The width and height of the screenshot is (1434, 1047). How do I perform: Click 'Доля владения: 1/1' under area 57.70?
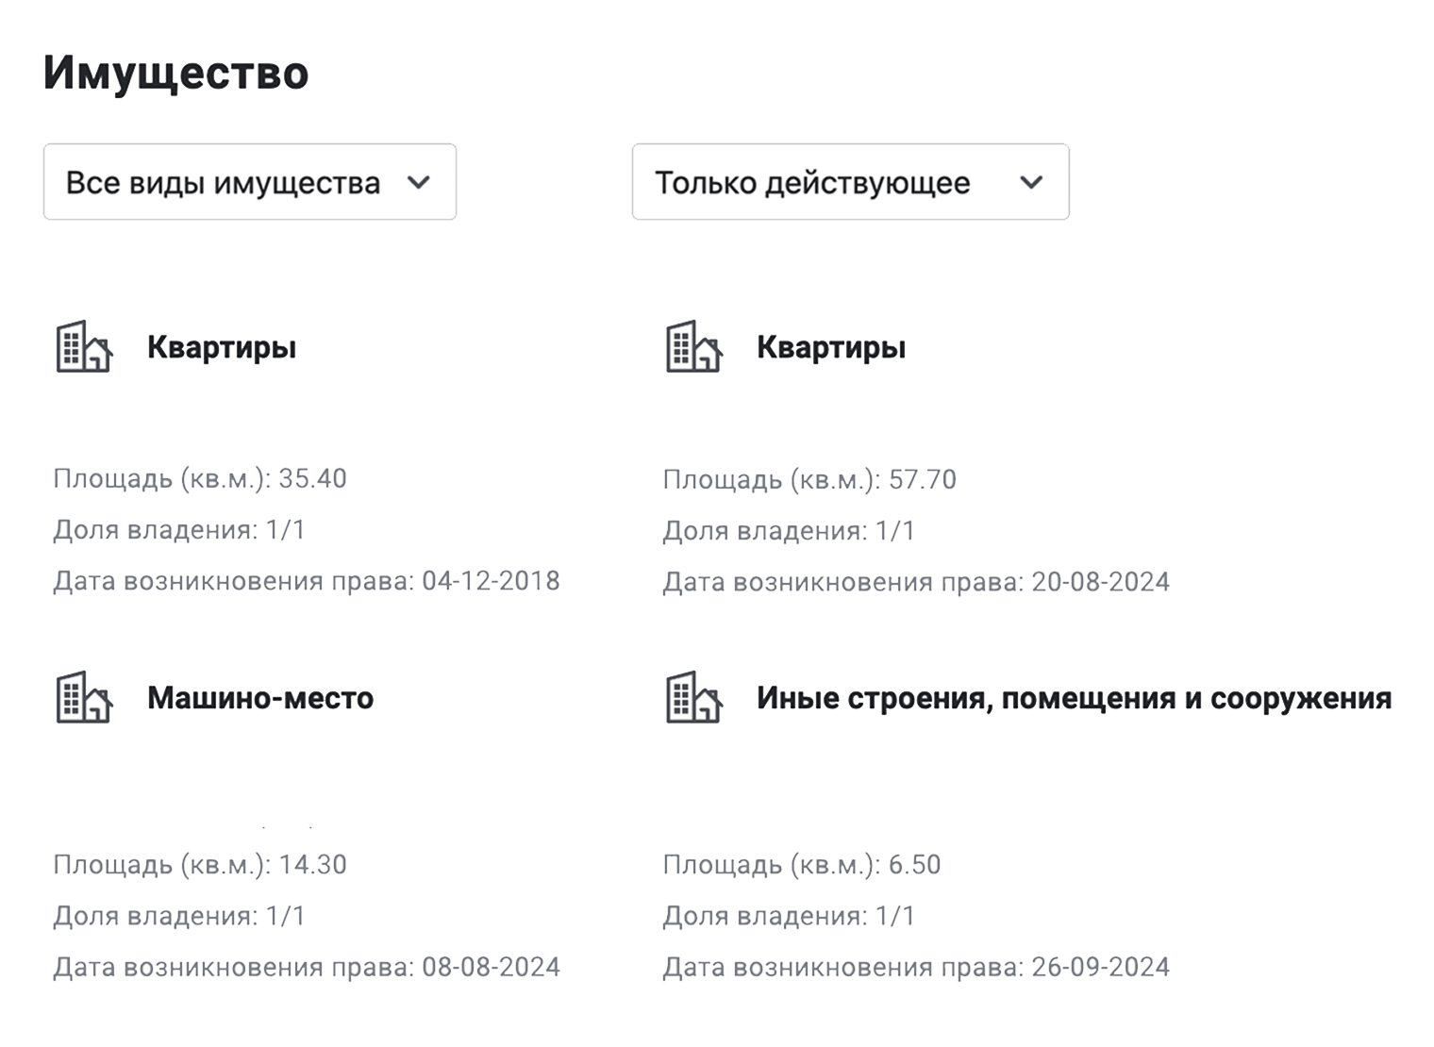point(789,531)
